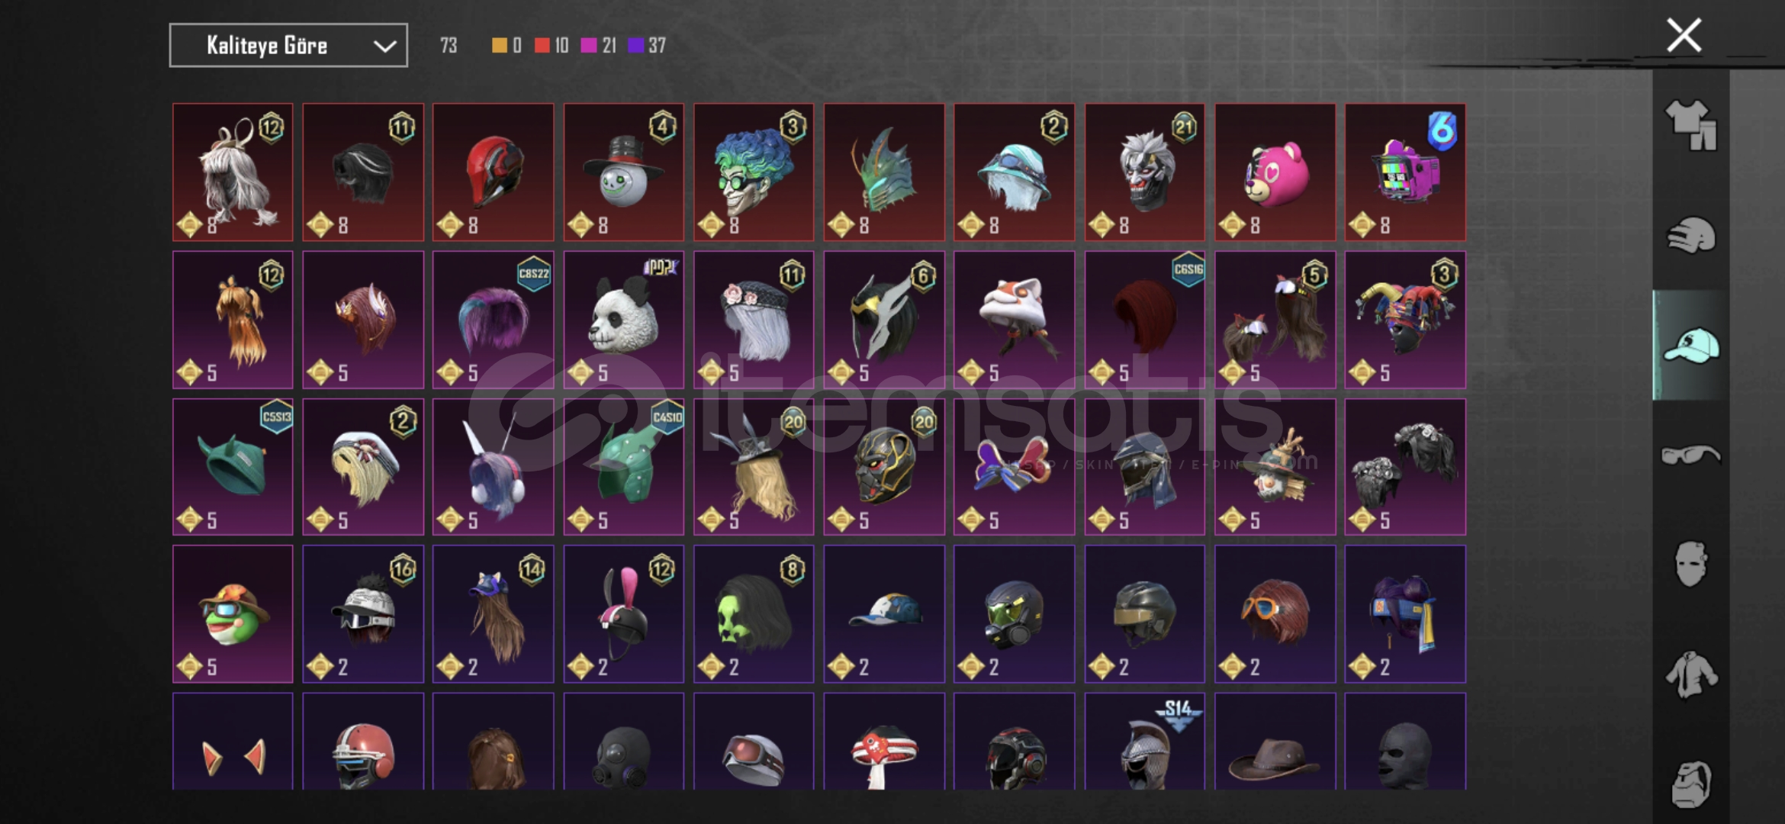The image size is (1785, 824).
Task: Close the inventory with X button
Action: click(x=1684, y=35)
